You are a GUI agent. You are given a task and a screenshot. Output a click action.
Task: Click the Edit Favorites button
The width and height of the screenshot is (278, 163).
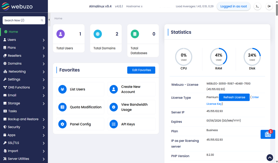tap(141, 70)
